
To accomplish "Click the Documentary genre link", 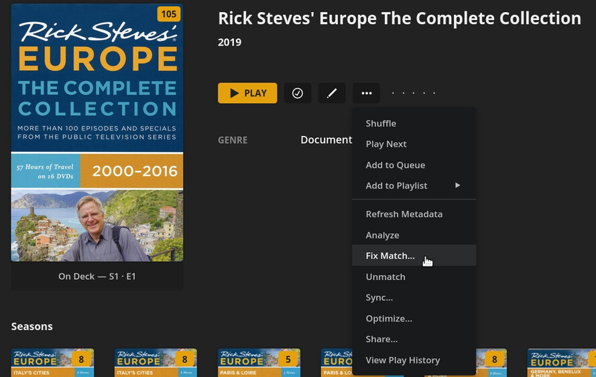I will 326,140.
